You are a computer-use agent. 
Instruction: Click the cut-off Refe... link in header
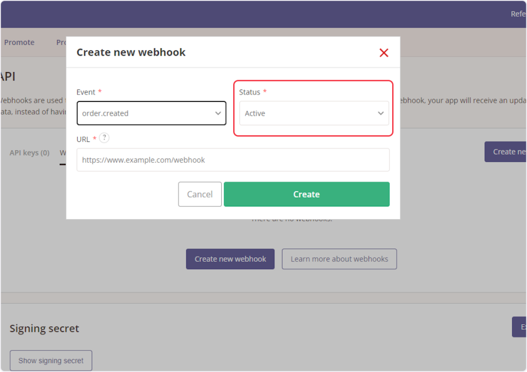pyautogui.click(x=518, y=14)
